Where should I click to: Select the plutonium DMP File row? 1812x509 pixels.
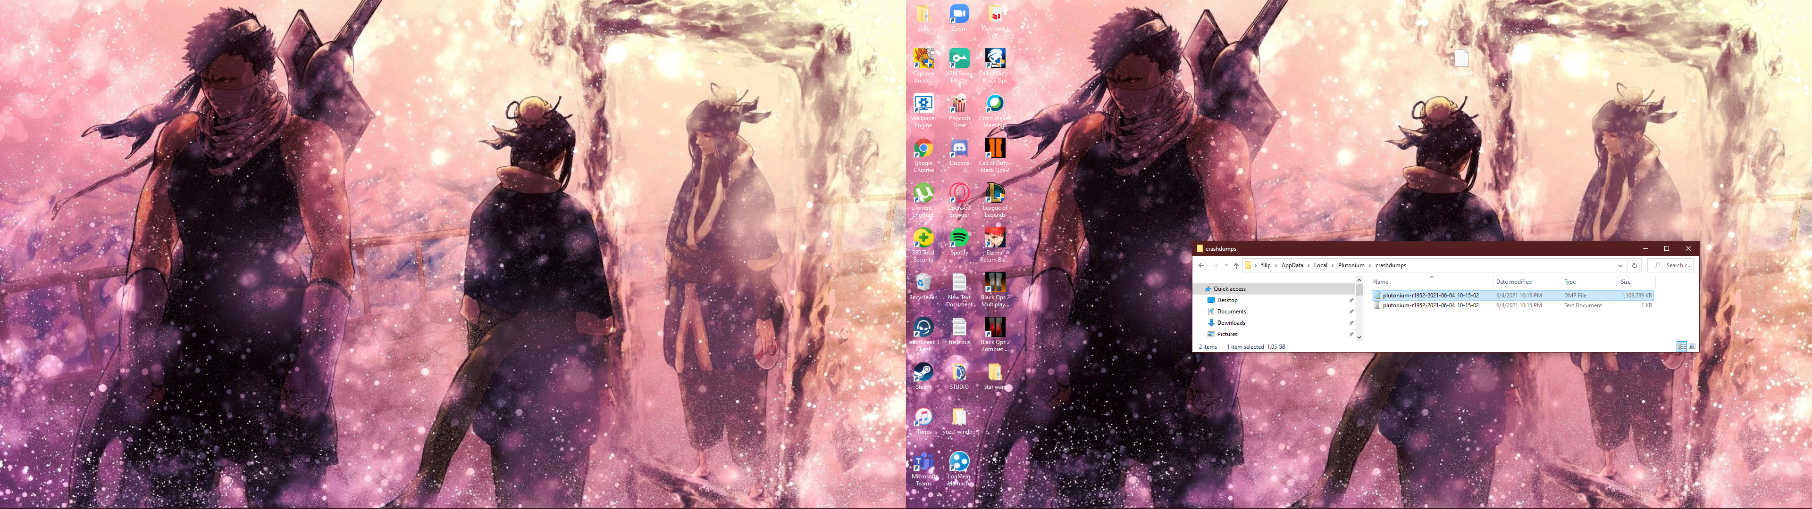click(x=1512, y=296)
